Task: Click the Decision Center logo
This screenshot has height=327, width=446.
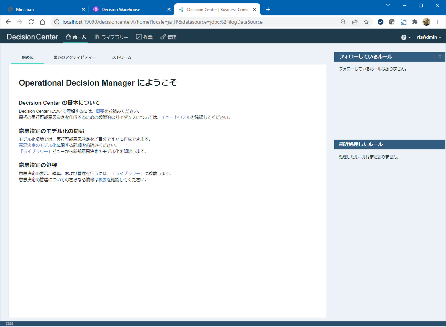Action: click(x=32, y=37)
